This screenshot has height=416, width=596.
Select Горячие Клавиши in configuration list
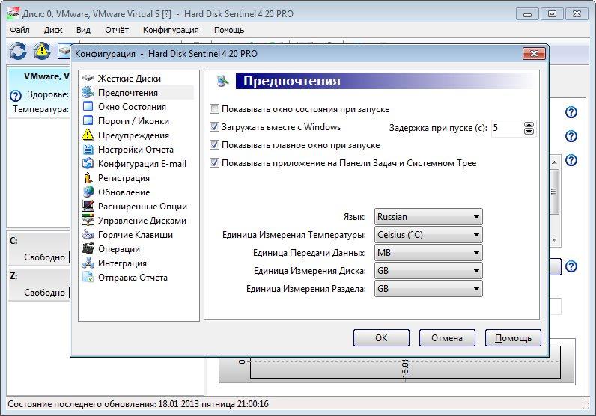click(x=136, y=235)
